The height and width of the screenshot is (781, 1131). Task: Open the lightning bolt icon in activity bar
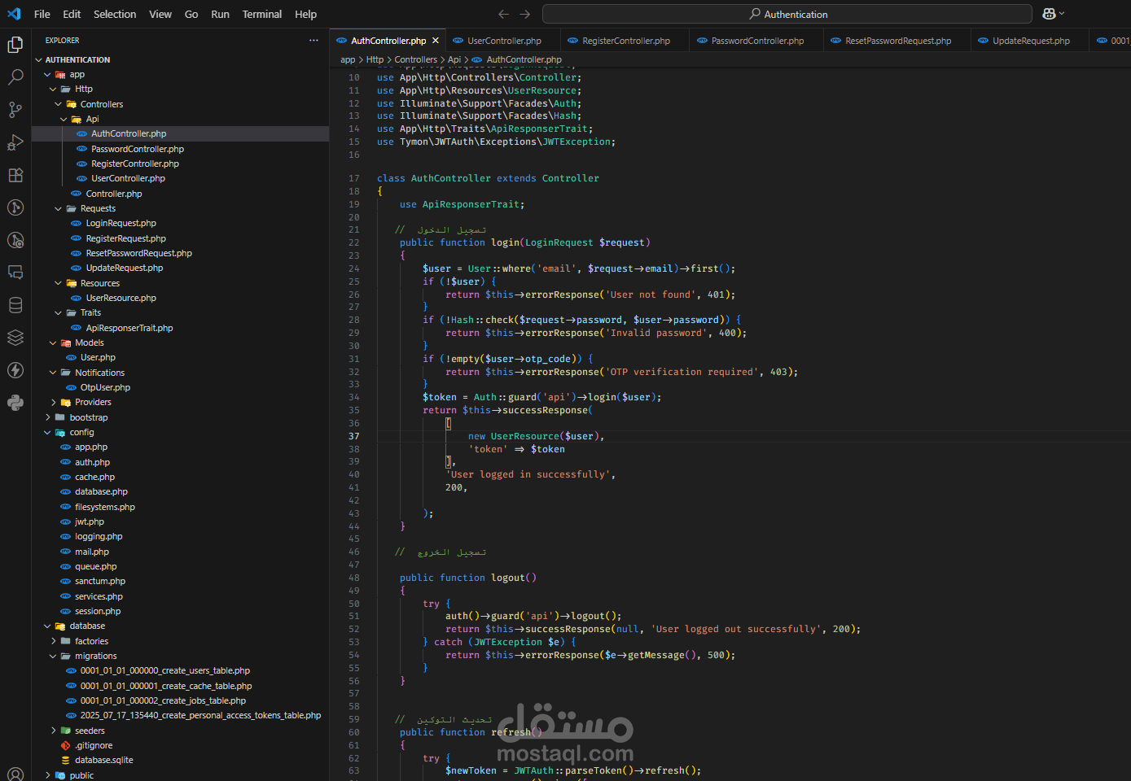[15, 370]
